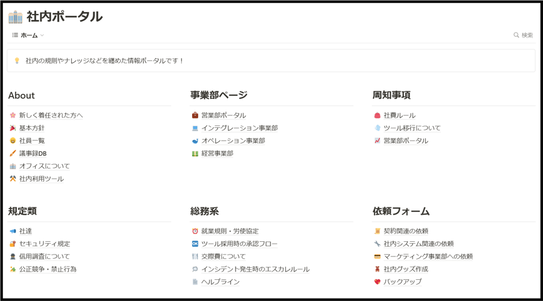This screenshot has height=301, width=543.
Task: Open the オフィスについて page
Action: pyautogui.click(x=44, y=166)
